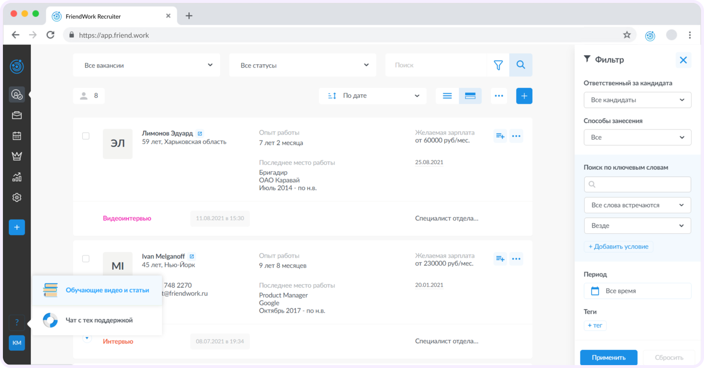Open Ivan Melganoff candidate name
The image size is (704, 368).
[163, 256]
